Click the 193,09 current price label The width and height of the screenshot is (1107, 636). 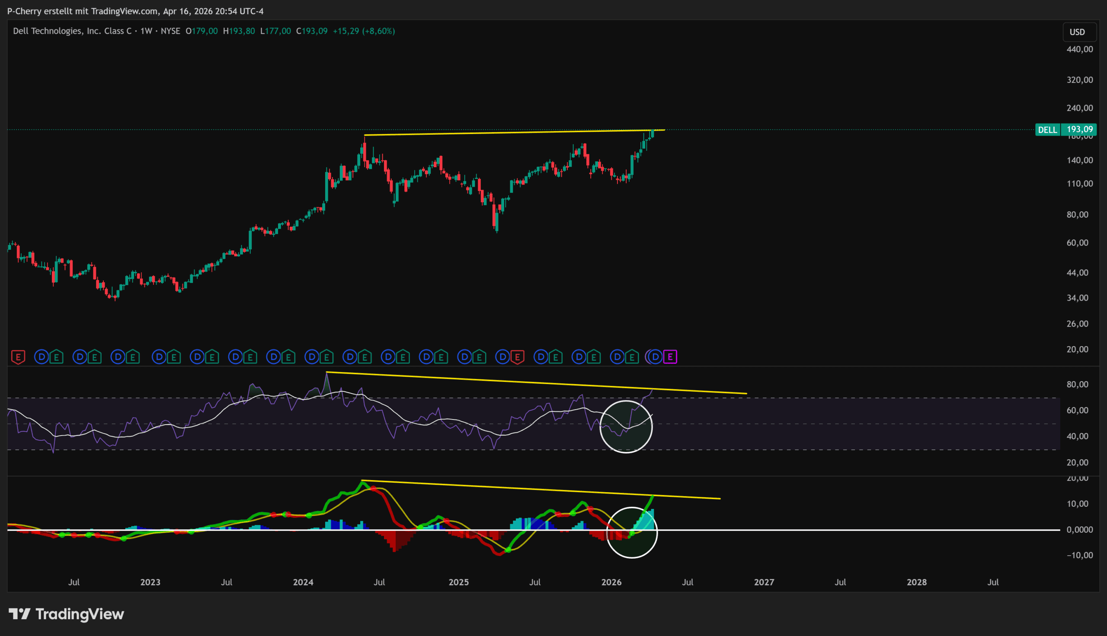tap(1079, 129)
